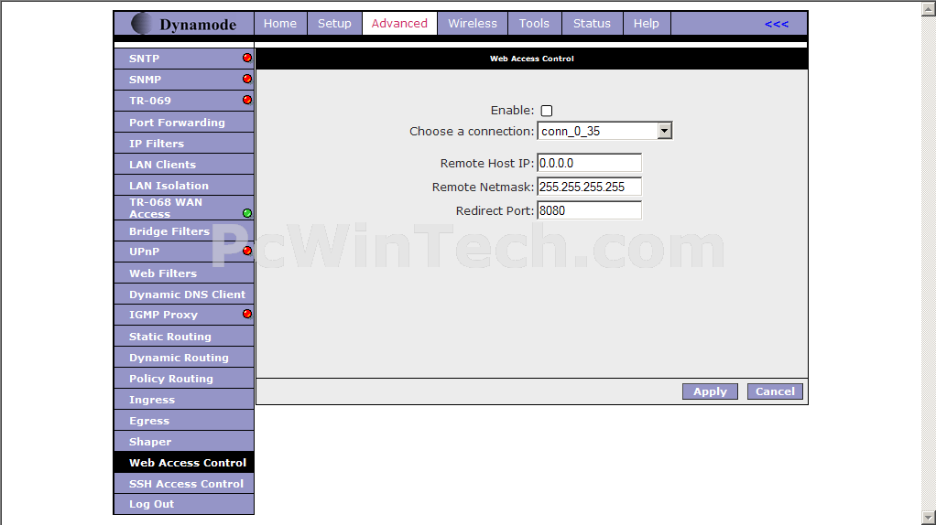Screen dimensions: 936x525
Task: Open SSH Access Control page
Action: coord(184,484)
